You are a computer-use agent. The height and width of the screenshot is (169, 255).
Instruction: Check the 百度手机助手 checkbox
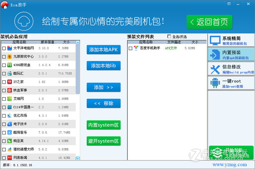(130, 48)
